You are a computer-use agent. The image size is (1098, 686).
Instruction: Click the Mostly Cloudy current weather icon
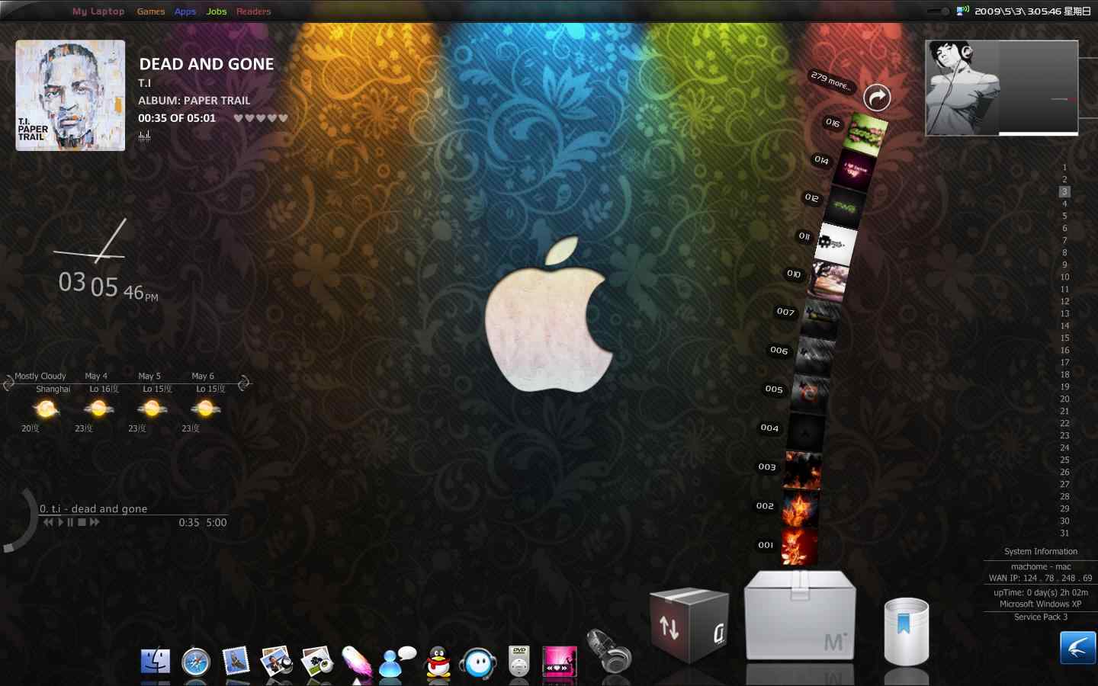point(46,409)
